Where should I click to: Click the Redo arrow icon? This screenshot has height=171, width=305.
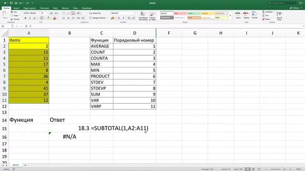pos(28,3)
